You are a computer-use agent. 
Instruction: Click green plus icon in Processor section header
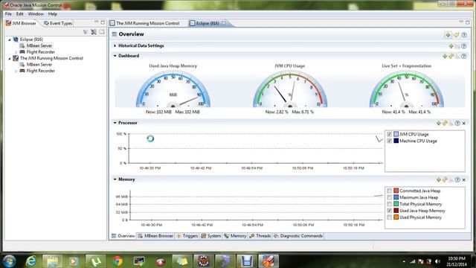click(x=439, y=123)
